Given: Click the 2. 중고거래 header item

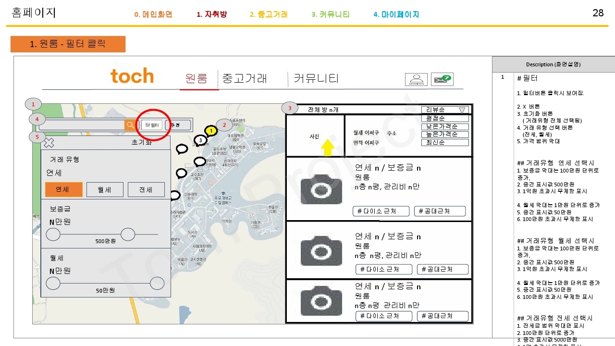Looking at the screenshot, I should [x=269, y=14].
